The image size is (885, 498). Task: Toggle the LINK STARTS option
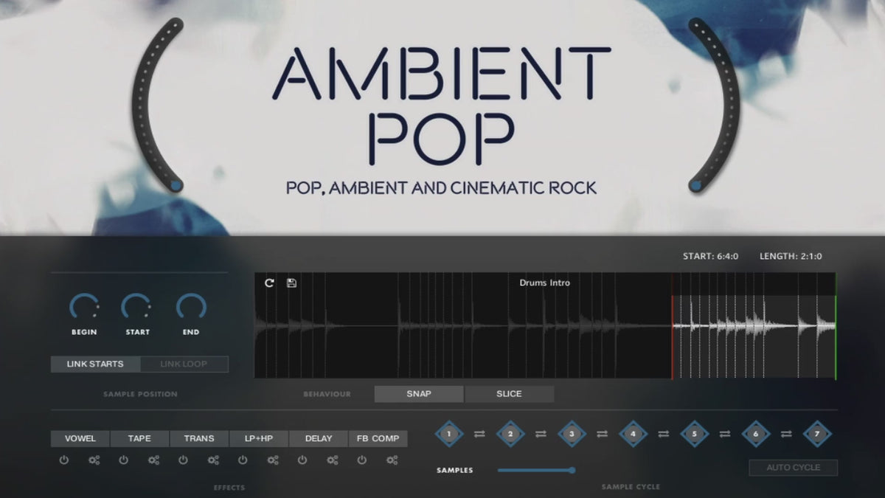click(95, 364)
